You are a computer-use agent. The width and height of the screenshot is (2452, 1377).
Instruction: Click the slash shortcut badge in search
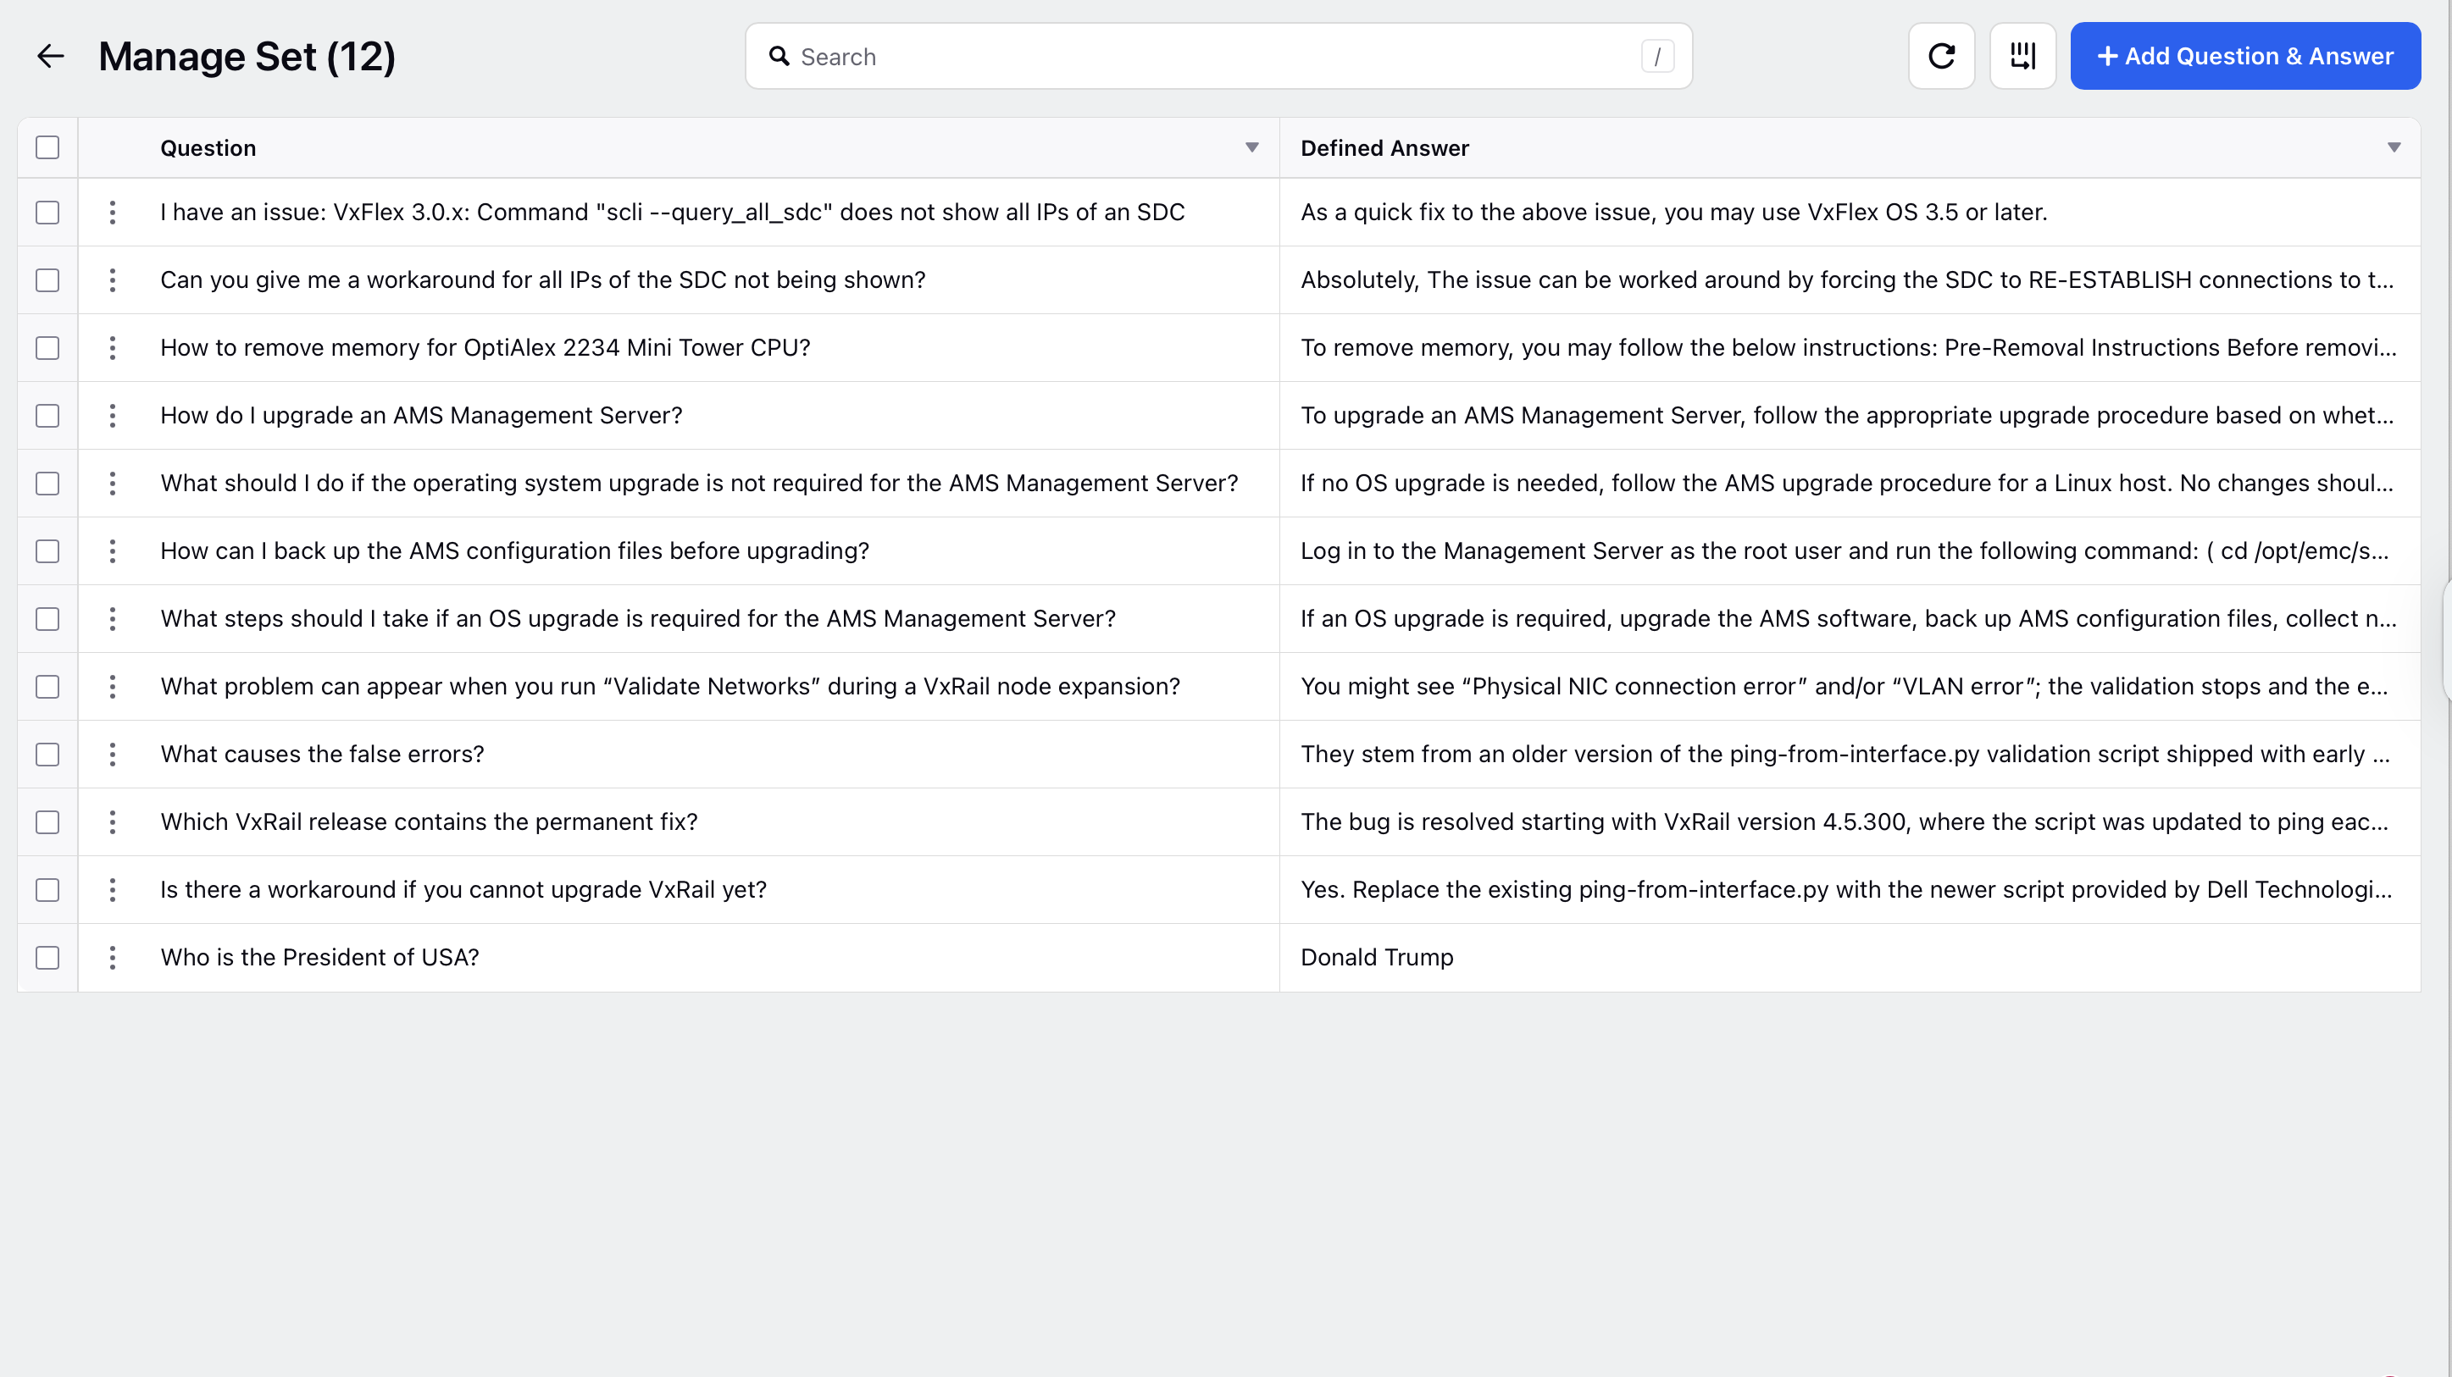1657,56
